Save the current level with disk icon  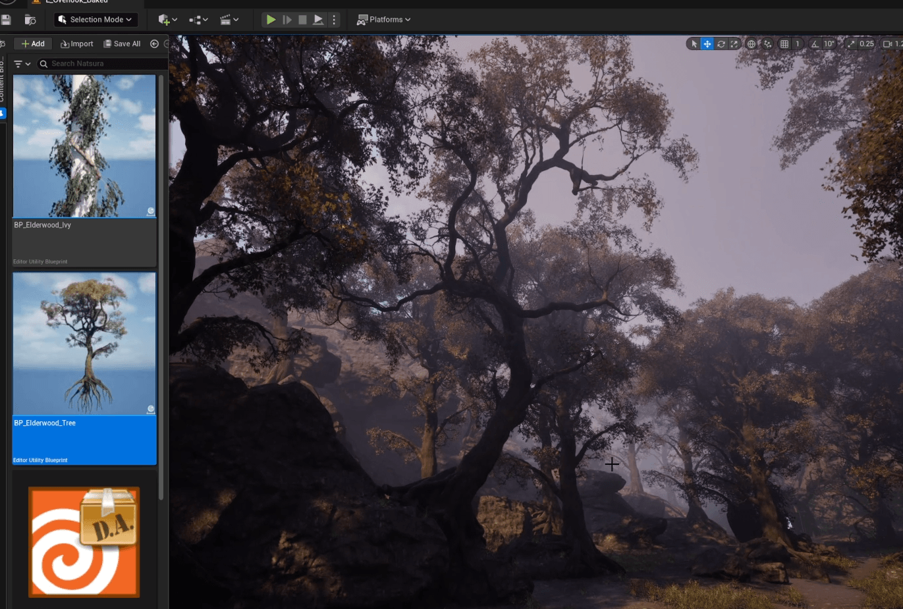tap(6, 20)
